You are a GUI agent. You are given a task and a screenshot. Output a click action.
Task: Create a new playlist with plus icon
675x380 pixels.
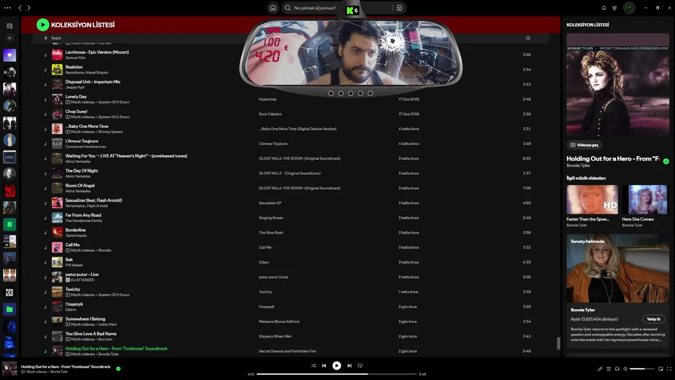pos(9,38)
